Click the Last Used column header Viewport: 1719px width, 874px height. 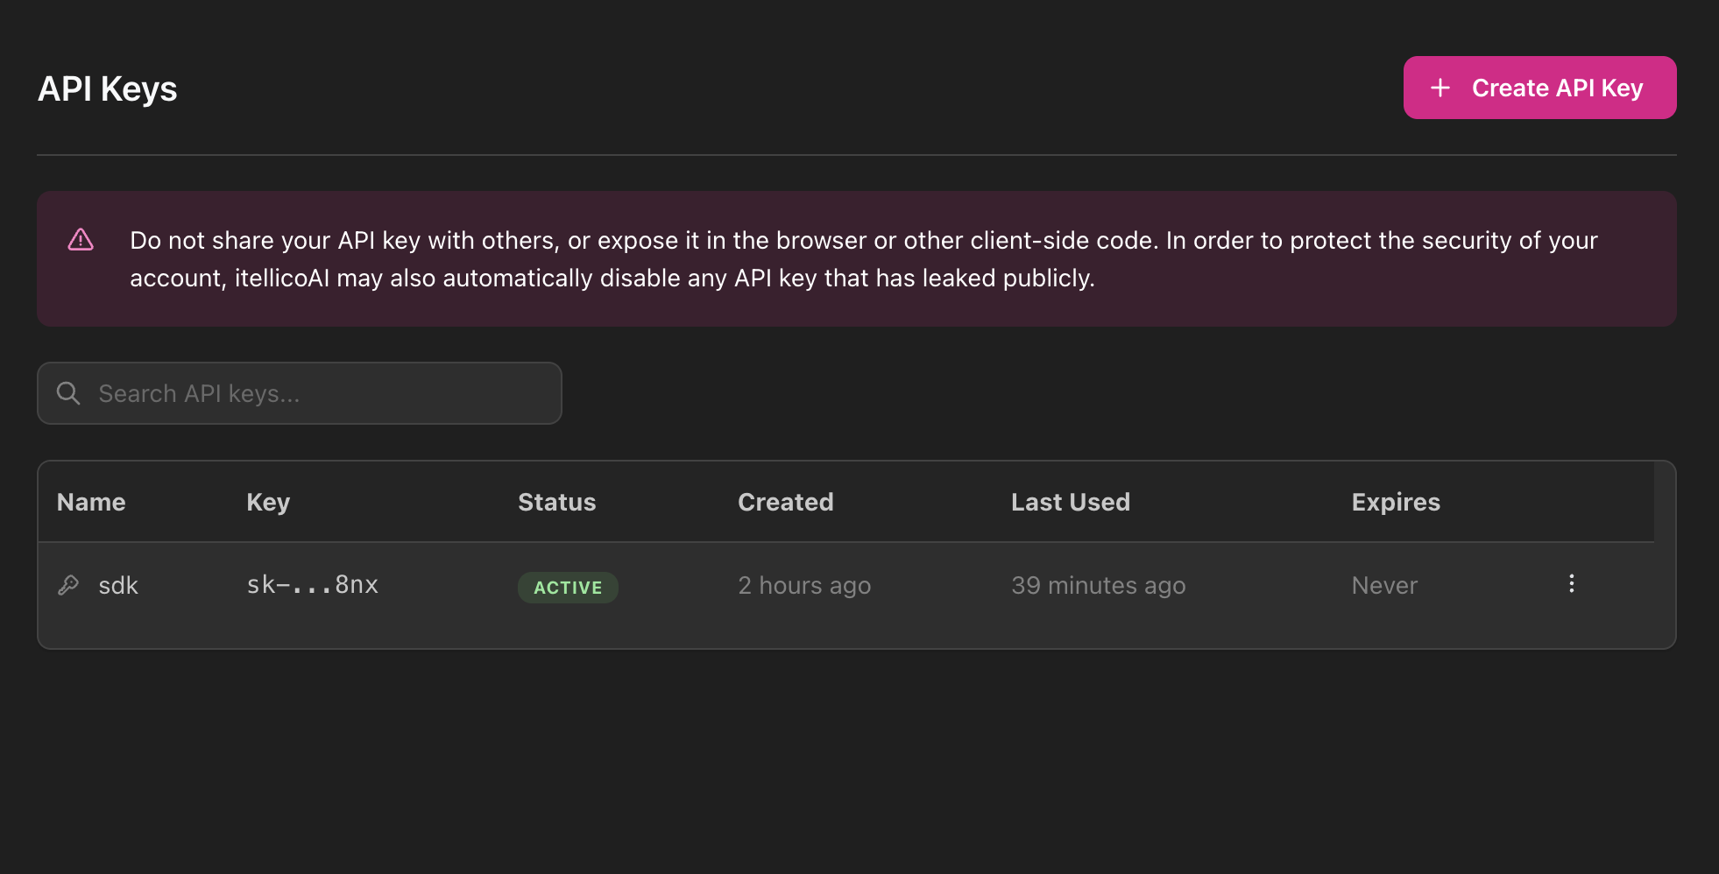1071,502
